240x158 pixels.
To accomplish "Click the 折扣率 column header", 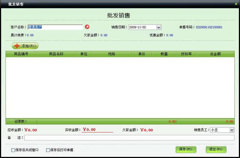I will click(186, 54).
